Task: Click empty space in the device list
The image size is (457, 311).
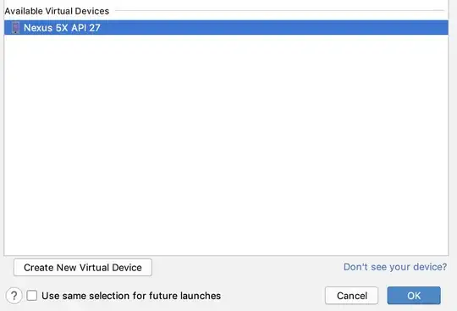Action: (x=226, y=145)
